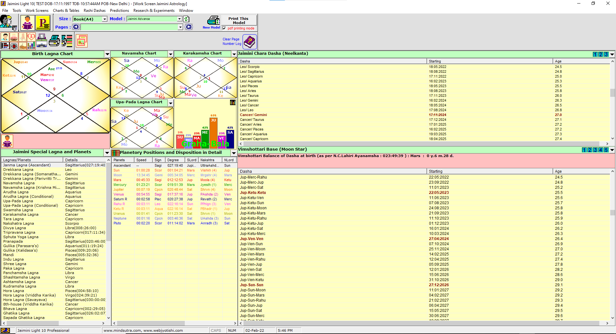Click the heart icon in toolbar

click(31, 37)
